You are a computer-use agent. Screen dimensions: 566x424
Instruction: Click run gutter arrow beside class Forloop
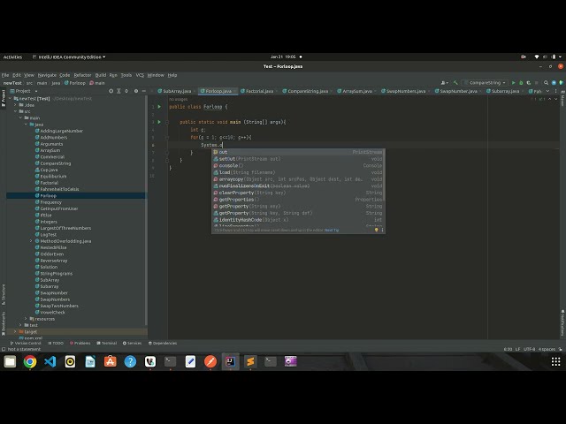[x=159, y=107]
